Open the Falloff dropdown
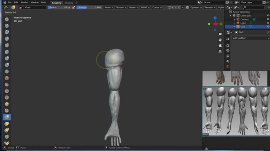The image size is (270, 151). pyautogui.click(x=145, y=8)
